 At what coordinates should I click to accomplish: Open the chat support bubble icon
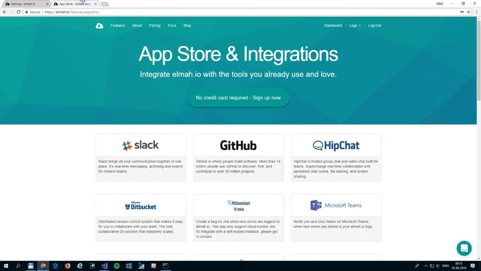pos(464,248)
